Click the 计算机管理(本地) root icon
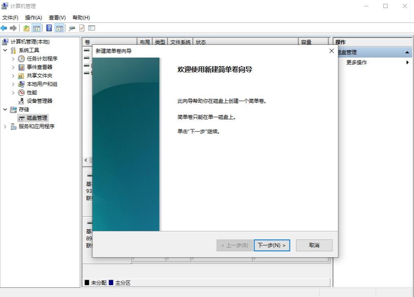This screenshot has height=297, width=414. (5, 41)
